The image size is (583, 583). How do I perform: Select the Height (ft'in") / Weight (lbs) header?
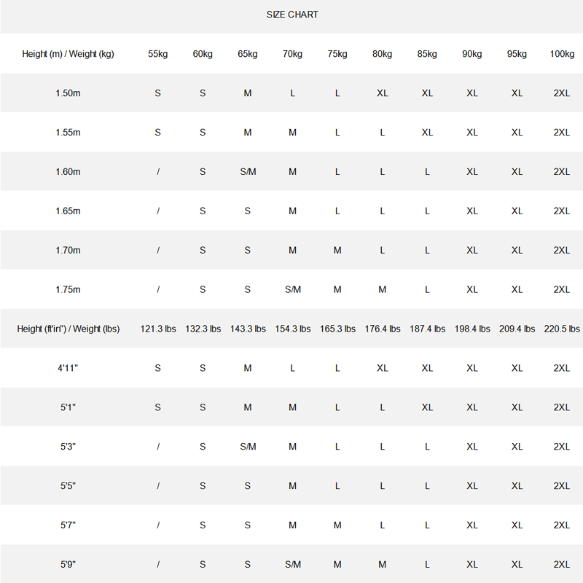coord(68,329)
